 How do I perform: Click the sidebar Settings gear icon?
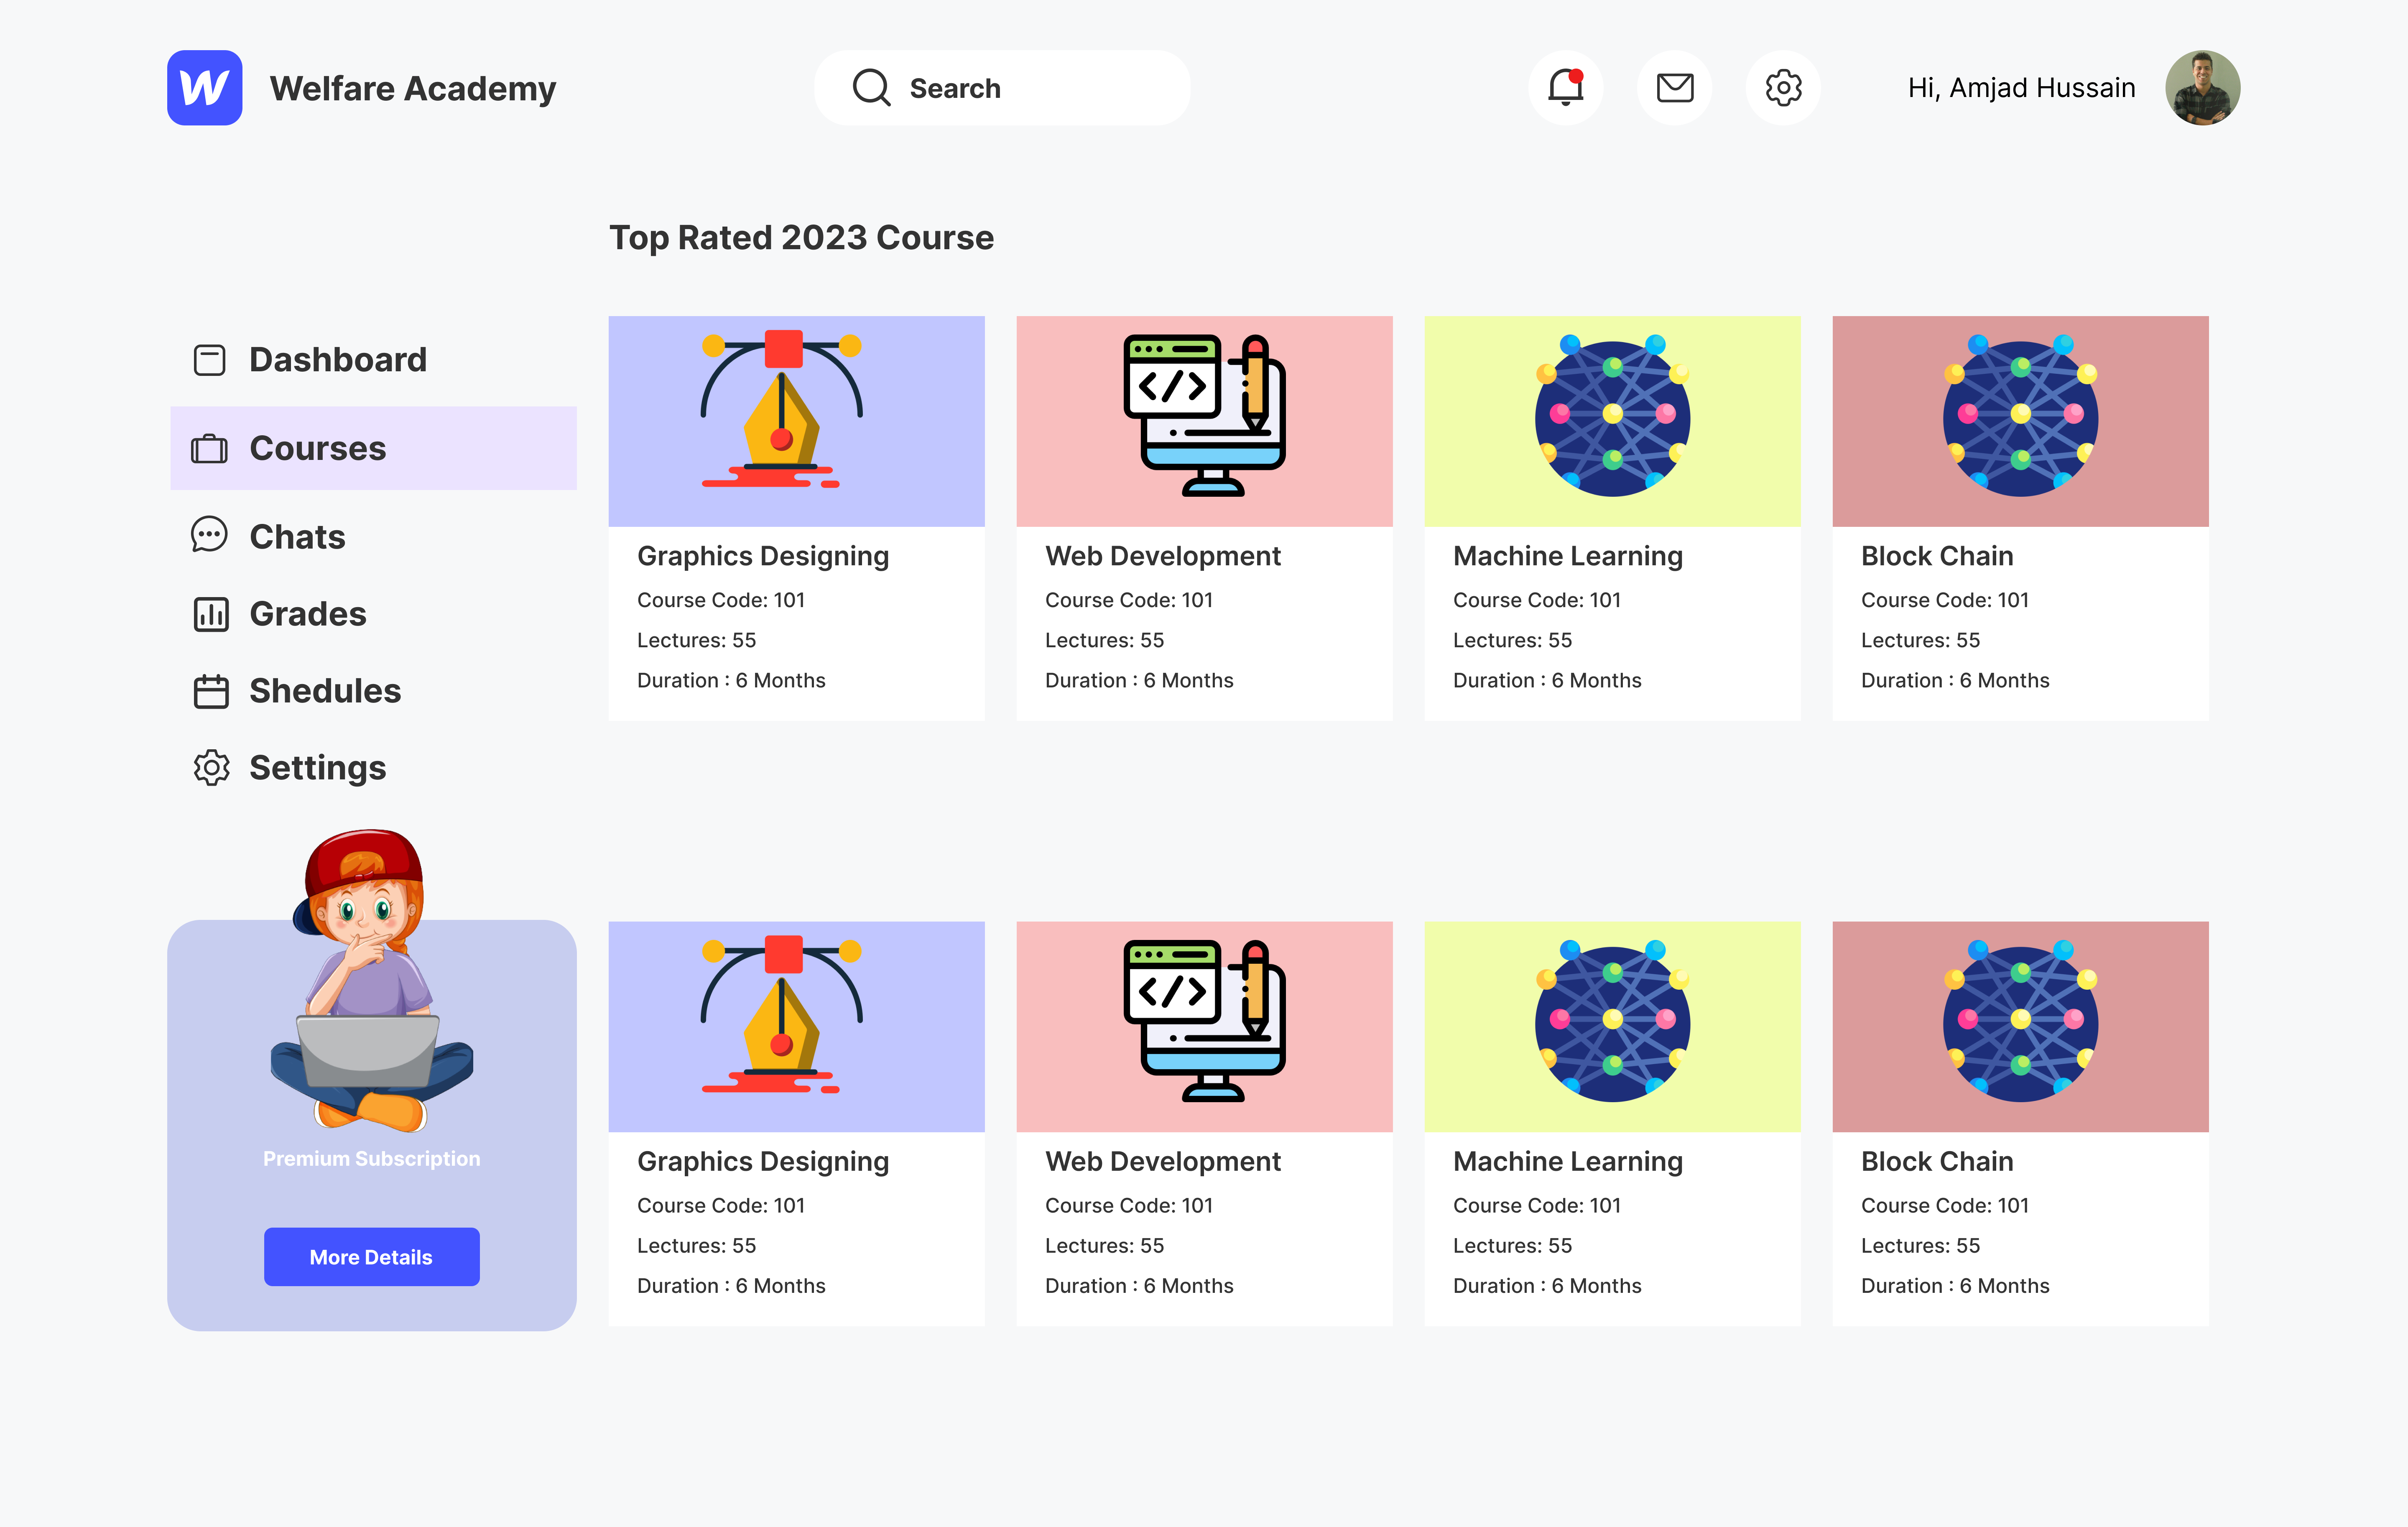211,768
